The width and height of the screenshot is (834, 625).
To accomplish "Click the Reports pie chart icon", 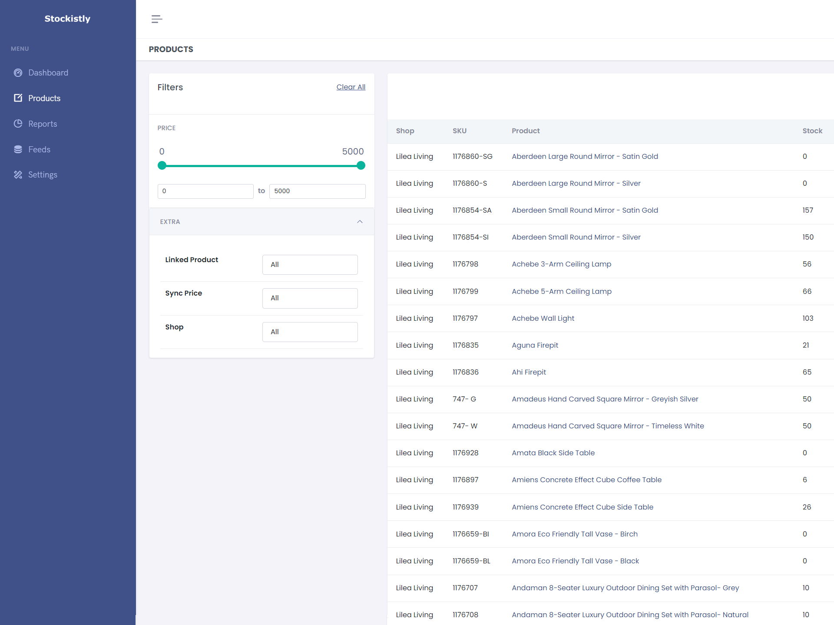I will [18, 124].
